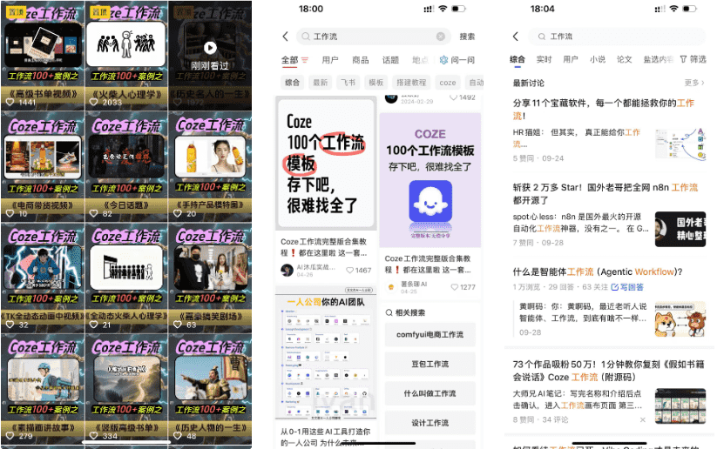Switch to the 话题 tab
This screenshot has height=449, width=717.
click(x=390, y=60)
